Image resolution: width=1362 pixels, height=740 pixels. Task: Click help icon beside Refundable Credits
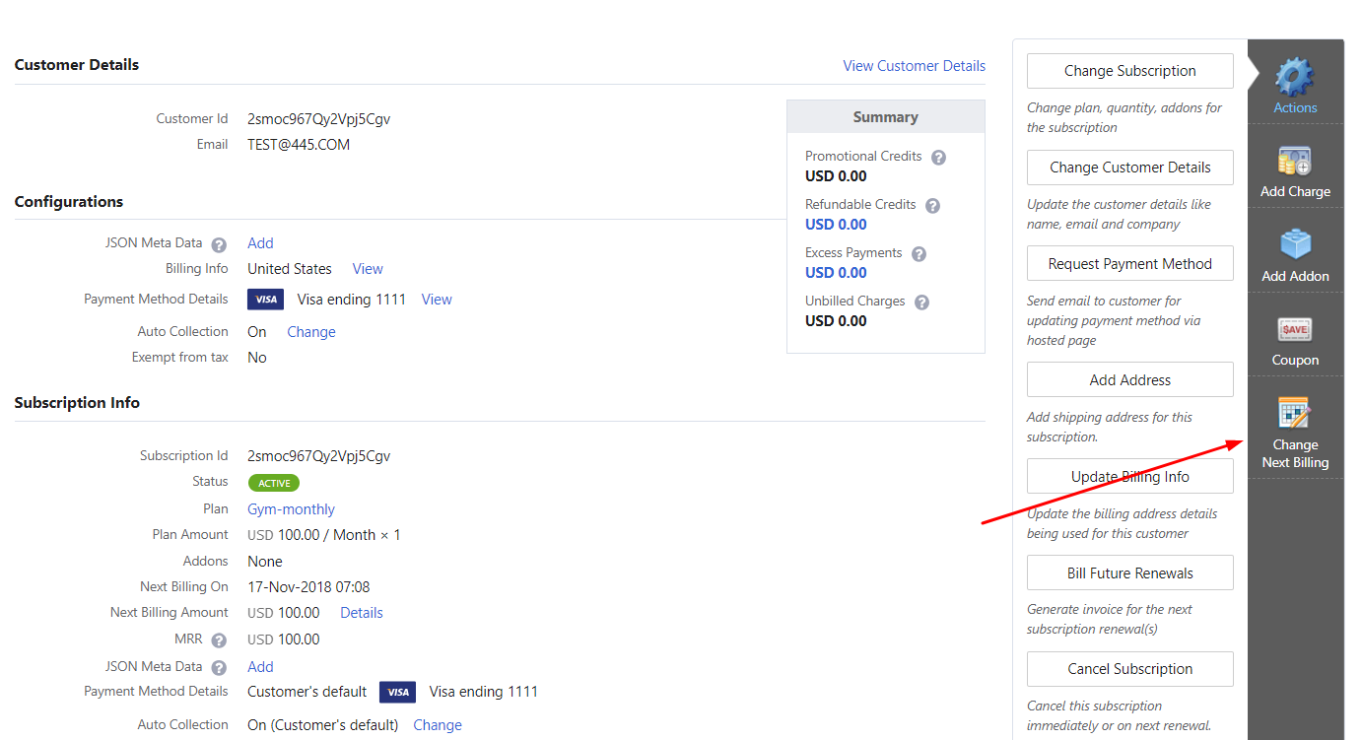pyautogui.click(x=932, y=206)
